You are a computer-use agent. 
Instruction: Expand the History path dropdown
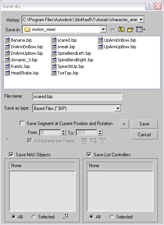[141, 20]
